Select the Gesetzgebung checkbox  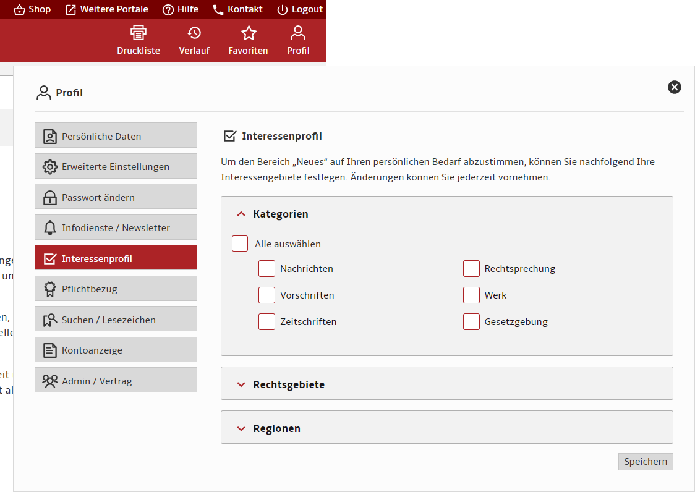click(x=471, y=322)
